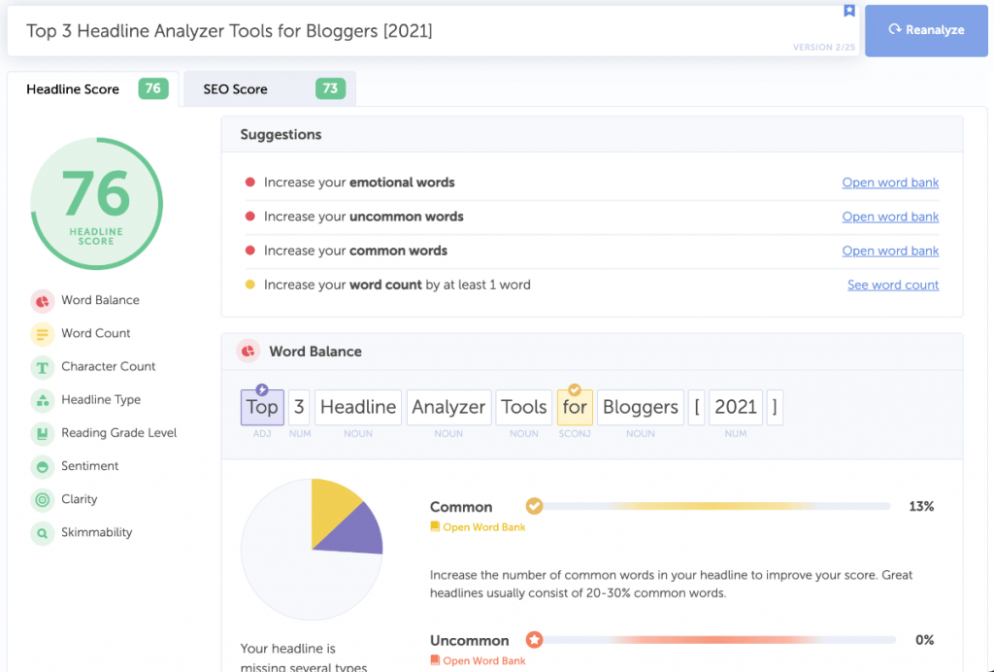Follow the See word count link

click(892, 285)
